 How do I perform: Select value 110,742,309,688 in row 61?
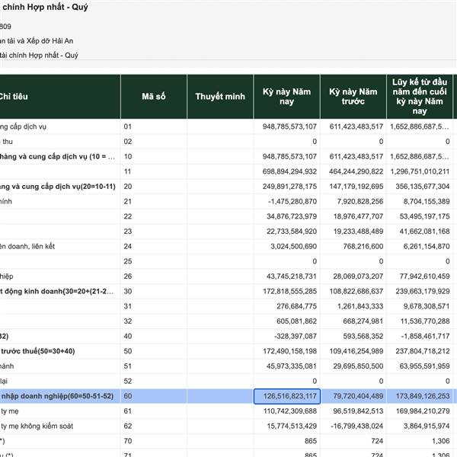pyautogui.click(x=289, y=411)
